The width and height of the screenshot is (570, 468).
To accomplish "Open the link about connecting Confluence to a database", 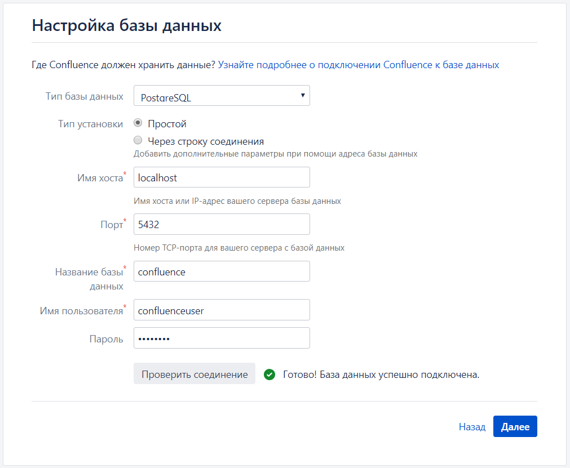I will [x=358, y=65].
